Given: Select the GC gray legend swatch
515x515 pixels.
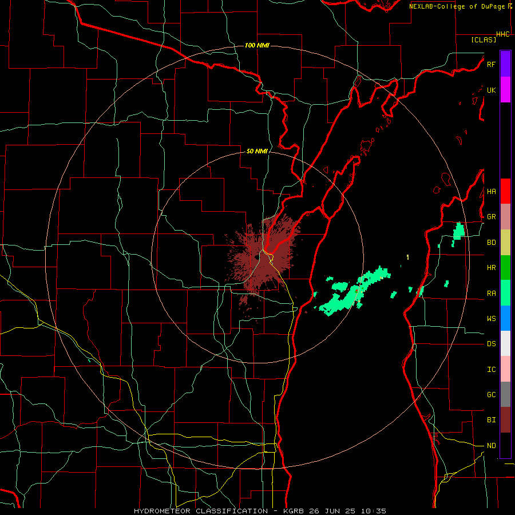Looking at the screenshot, I should pyautogui.click(x=505, y=394).
